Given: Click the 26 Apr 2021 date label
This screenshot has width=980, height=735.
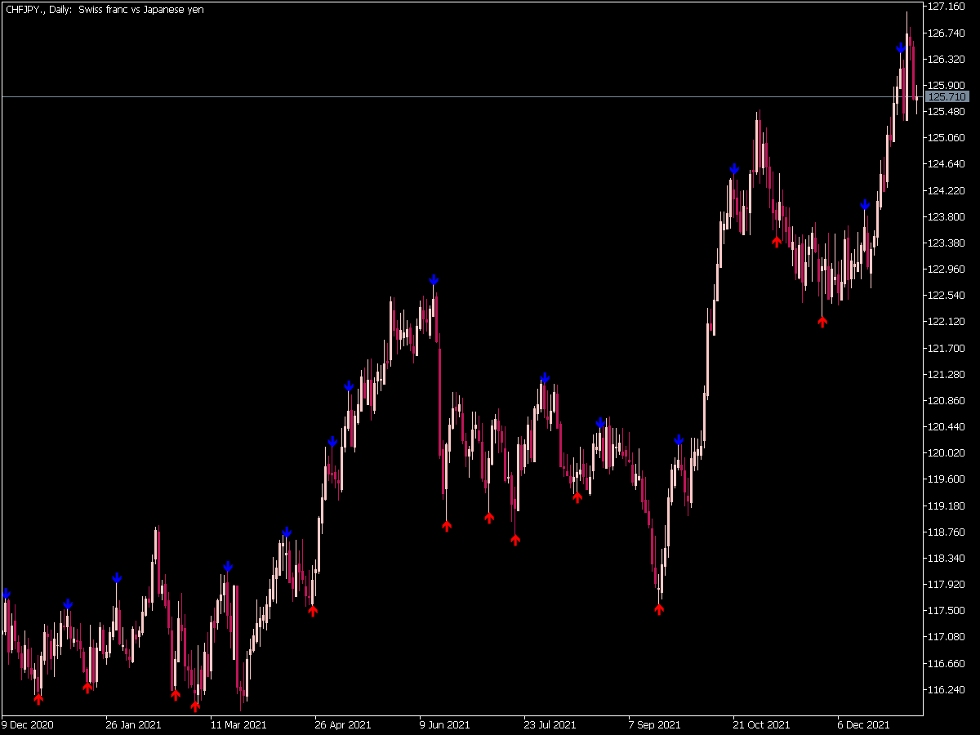Looking at the screenshot, I should click(x=343, y=724).
